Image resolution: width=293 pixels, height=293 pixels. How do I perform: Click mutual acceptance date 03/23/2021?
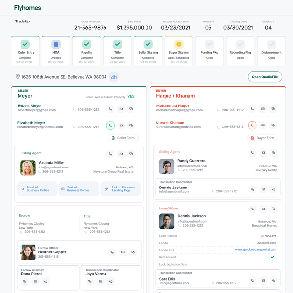176,28
